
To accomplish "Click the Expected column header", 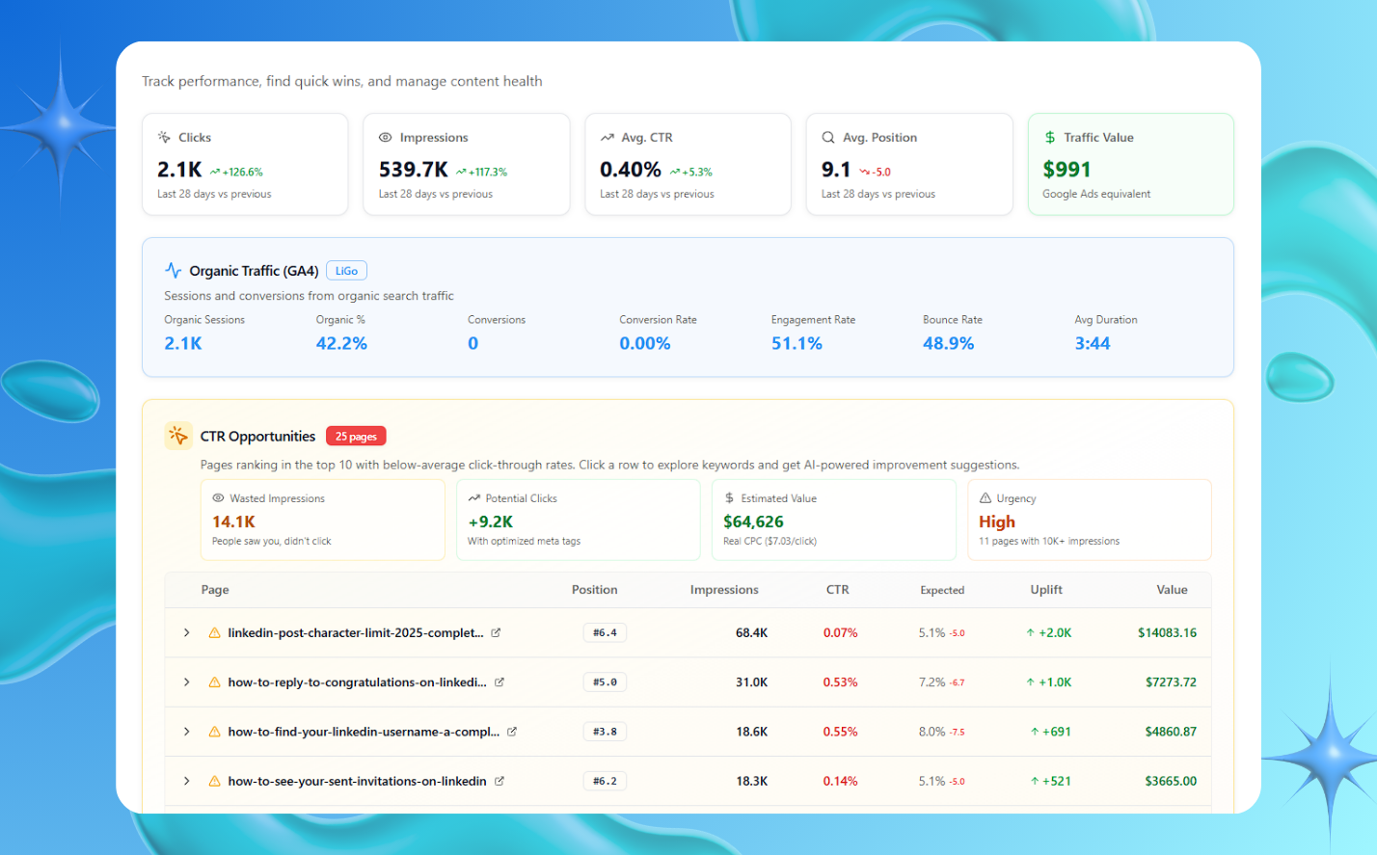I will pos(942,590).
